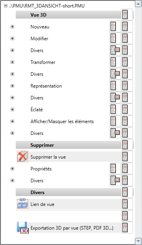
Task: Expand the Modifier tree node
Action: tap(12, 38)
